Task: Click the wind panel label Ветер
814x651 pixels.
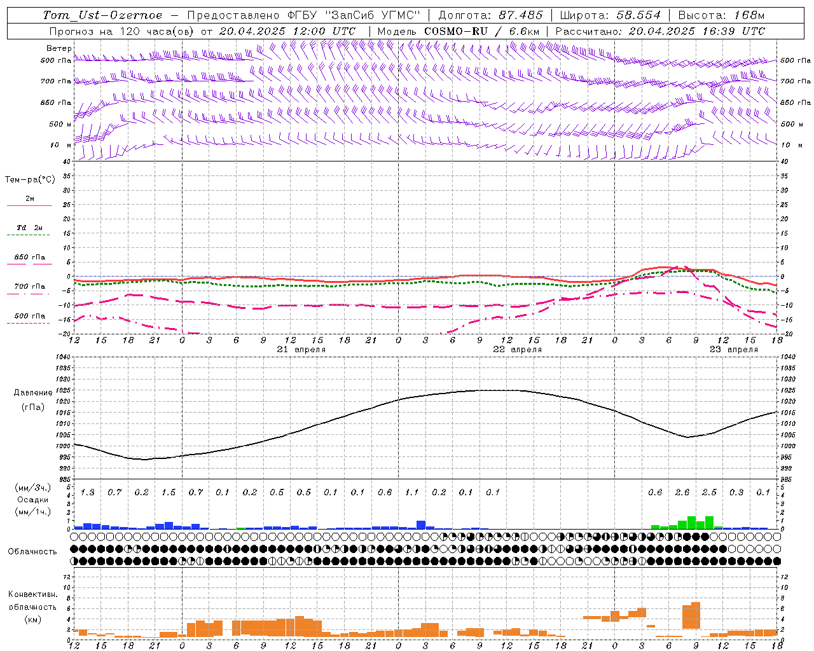Action: (59, 48)
